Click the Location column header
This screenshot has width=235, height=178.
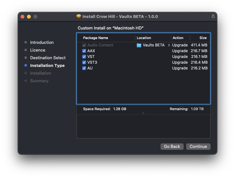(144, 38)
